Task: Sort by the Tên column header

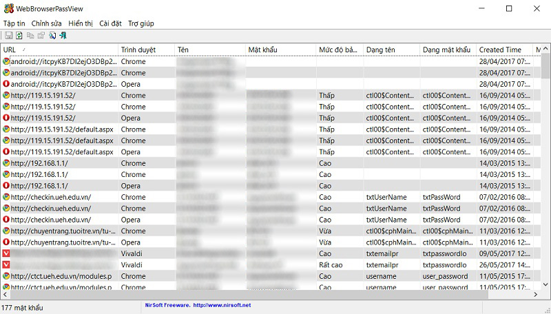Action: coord(210,50)
